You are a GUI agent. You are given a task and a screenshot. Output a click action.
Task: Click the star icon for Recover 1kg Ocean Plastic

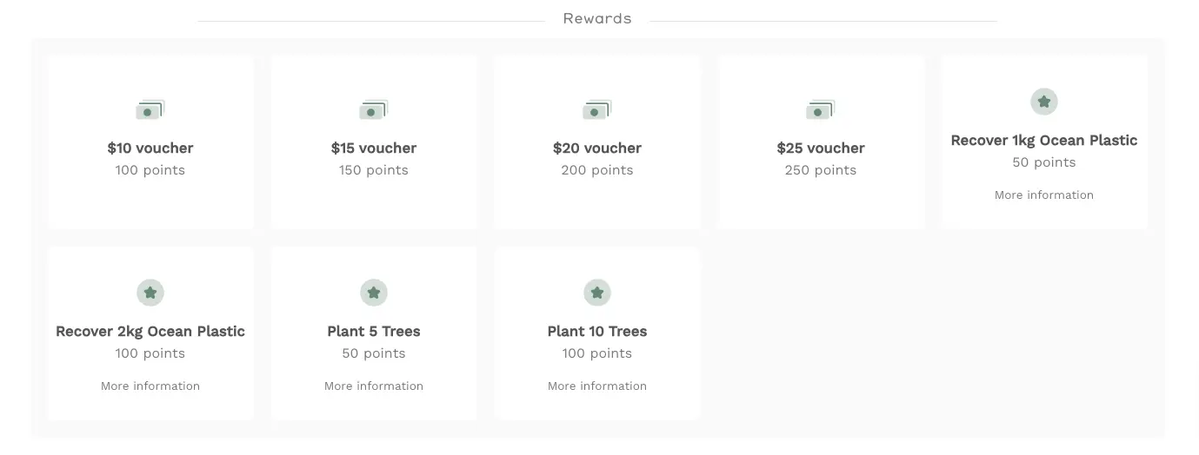(x=1043, y=102)
